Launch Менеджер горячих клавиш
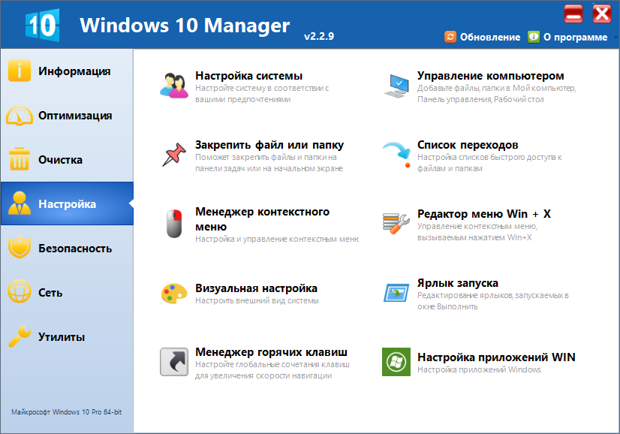The width and height of the screenshot is (620, 434). click(x=271, y=352)
